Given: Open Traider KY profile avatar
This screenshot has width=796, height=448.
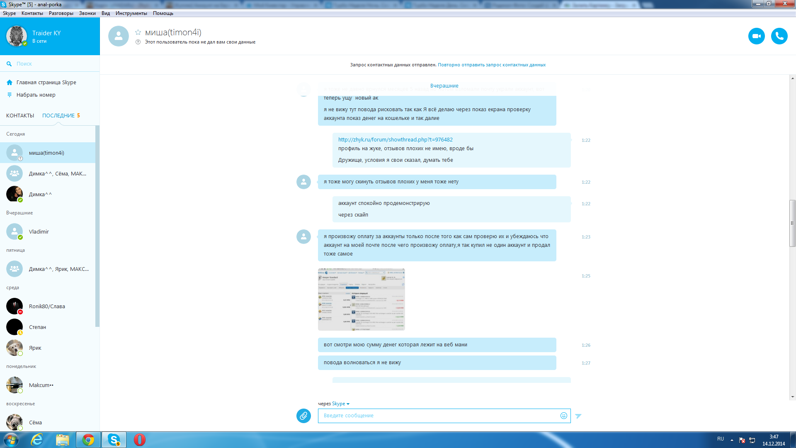Looking at the screenshot, I should coord(17,36).
